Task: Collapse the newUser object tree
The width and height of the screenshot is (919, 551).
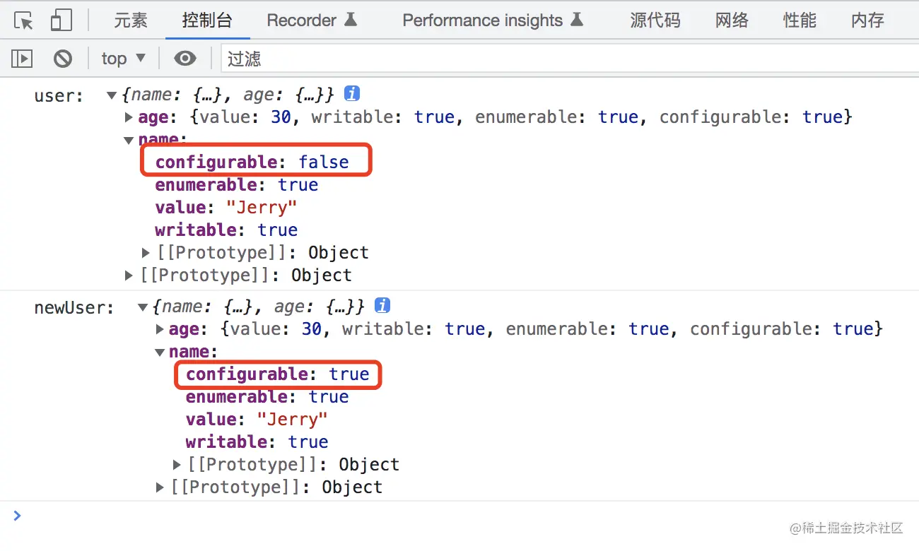Action: coord(142,307)
